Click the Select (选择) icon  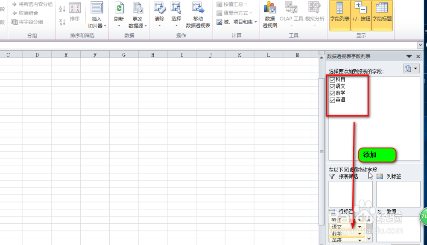176,8
